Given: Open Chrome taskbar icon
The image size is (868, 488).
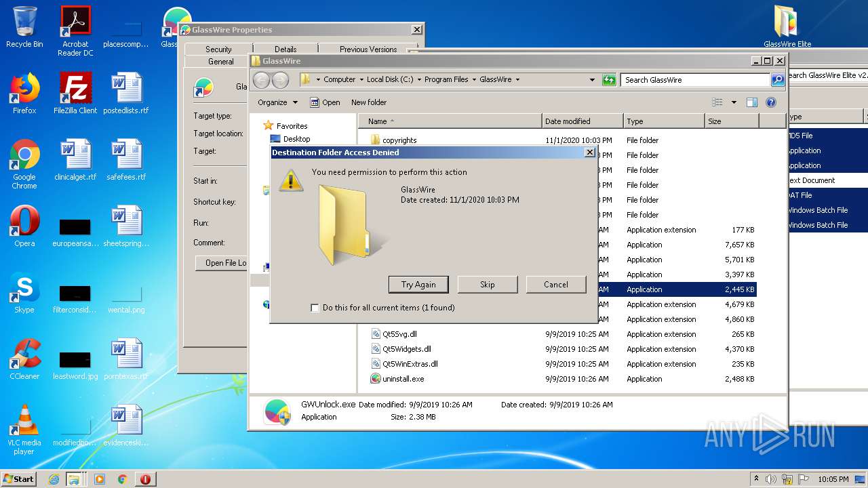Looking at the screenshot, I should point(122,479).
